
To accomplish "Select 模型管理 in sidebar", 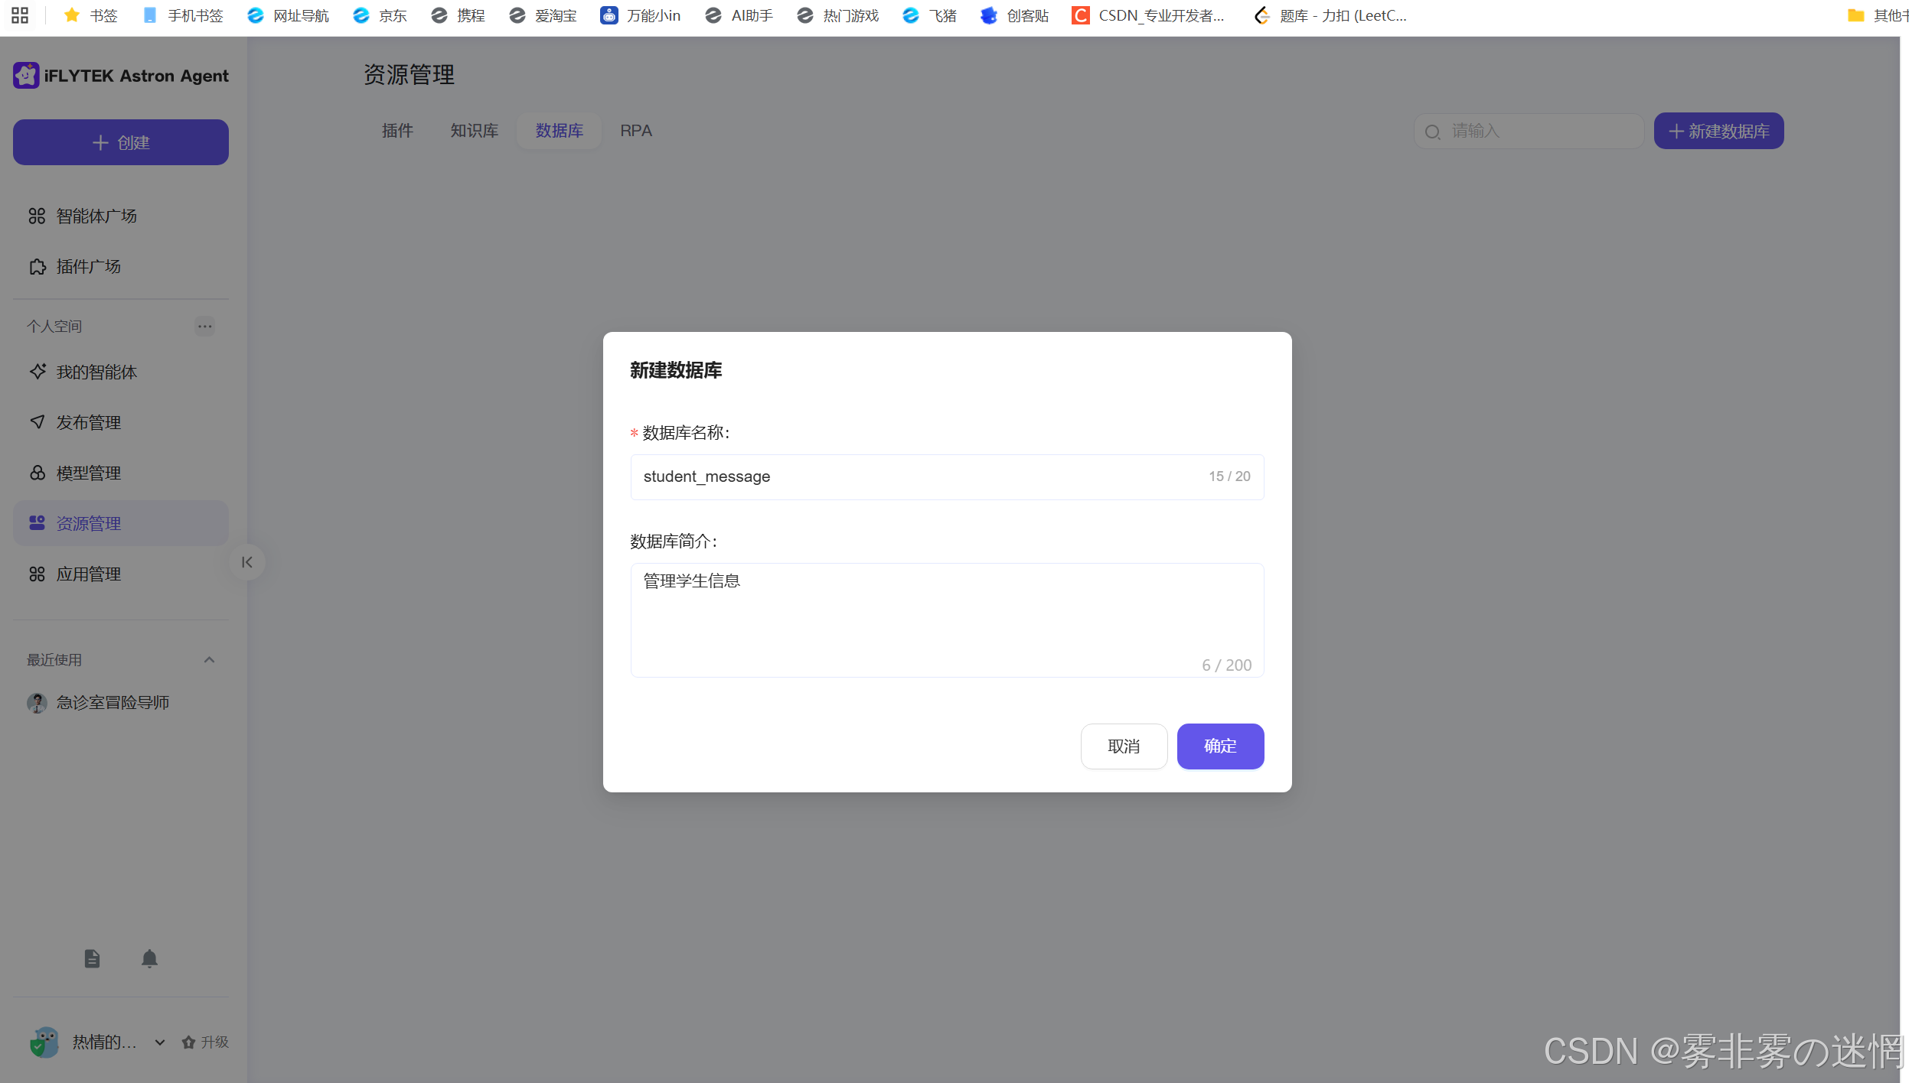I will point(89,473).
